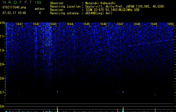Select the ICOM IC-575 receiver description
The image size is (176, 112).
tap(112, 10)
